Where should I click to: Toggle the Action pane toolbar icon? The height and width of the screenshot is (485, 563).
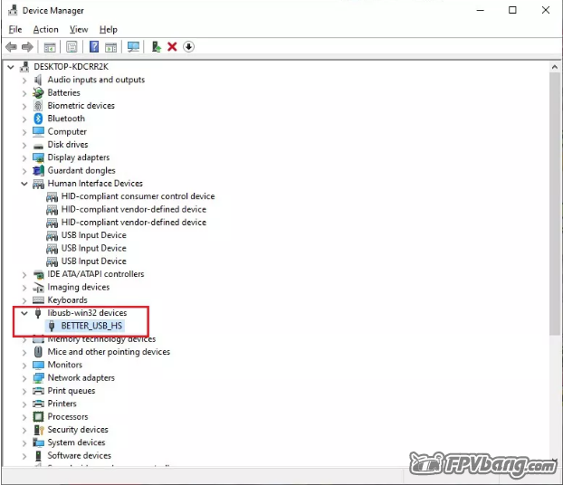click(110, 47)
